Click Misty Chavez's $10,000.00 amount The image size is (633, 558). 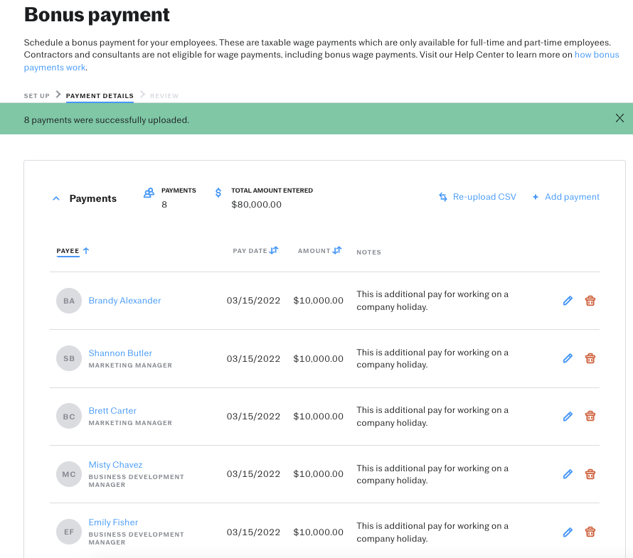[x=318, y=474]
